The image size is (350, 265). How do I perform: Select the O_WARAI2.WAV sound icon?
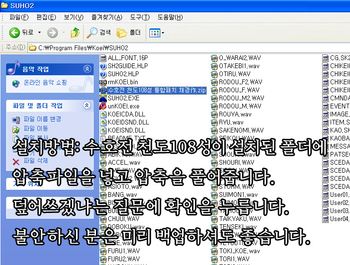tap(214, 58)
